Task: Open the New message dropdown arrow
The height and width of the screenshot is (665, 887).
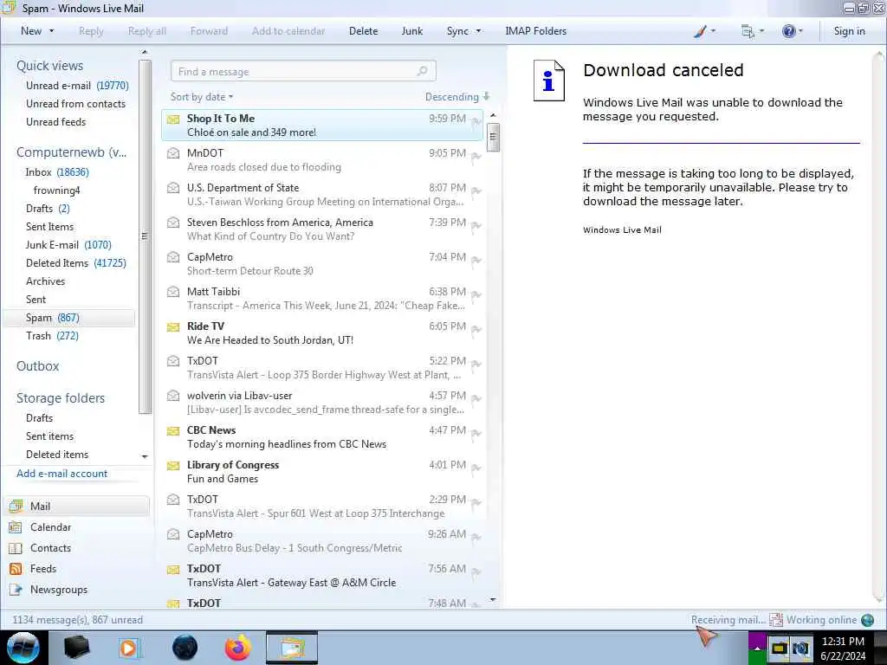Action: tap(51, 31)
